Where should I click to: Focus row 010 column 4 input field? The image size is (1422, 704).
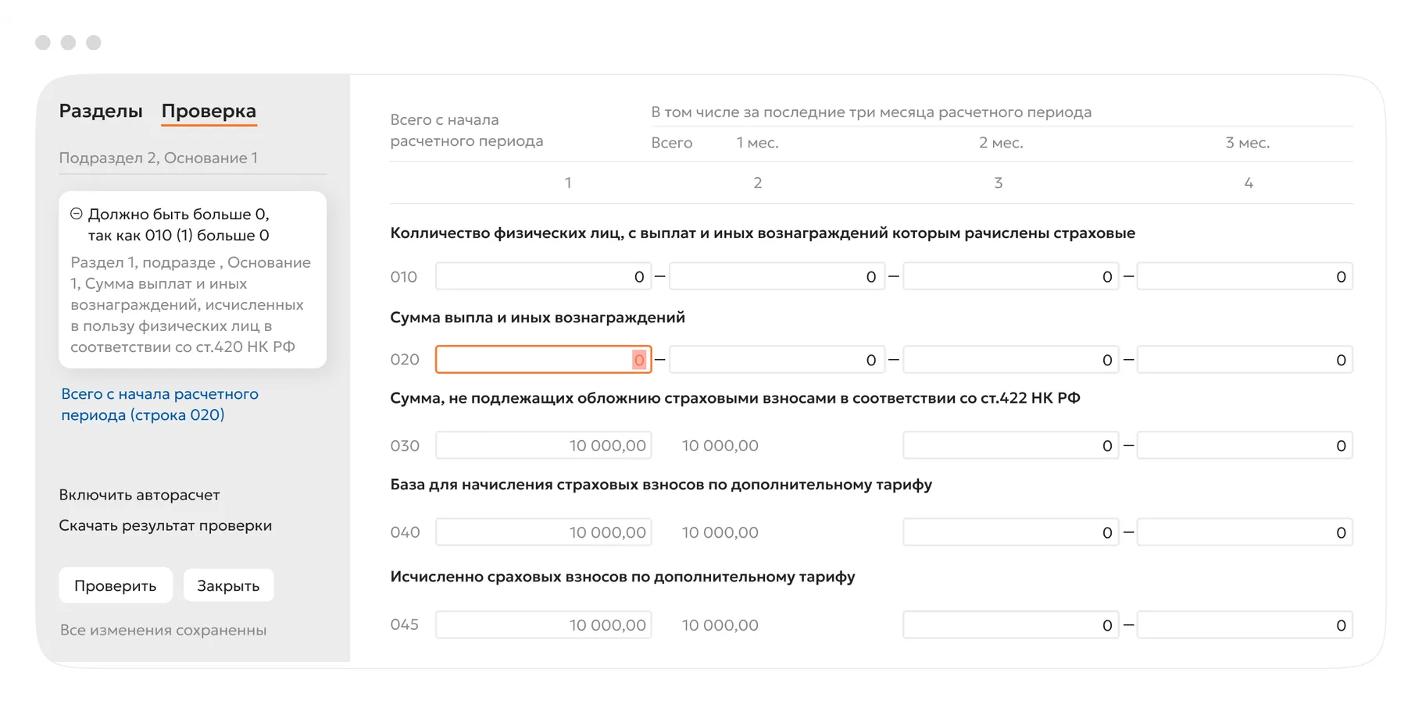click(x=1245, y=276)
